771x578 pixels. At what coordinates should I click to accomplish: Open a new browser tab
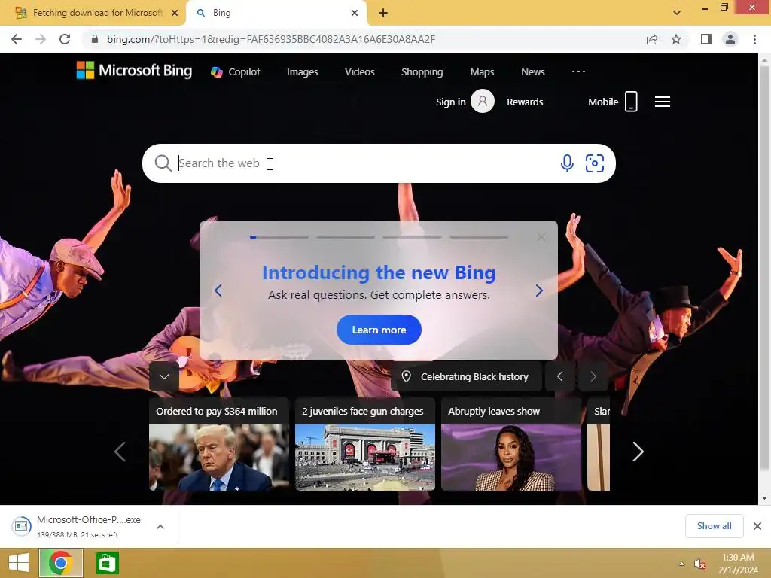(383, 13)
